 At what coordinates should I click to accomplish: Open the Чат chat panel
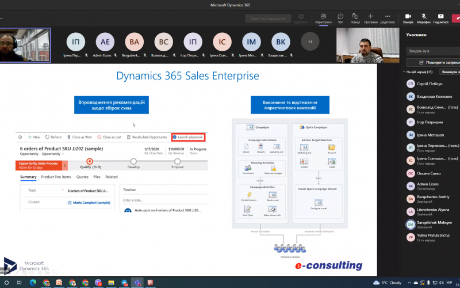340,18
